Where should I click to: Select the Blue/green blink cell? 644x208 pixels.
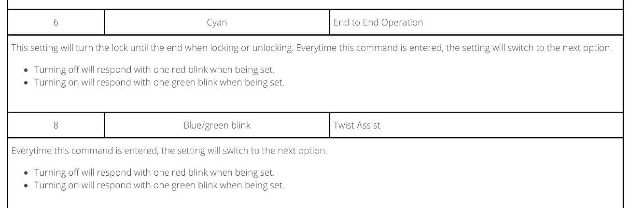217,126
